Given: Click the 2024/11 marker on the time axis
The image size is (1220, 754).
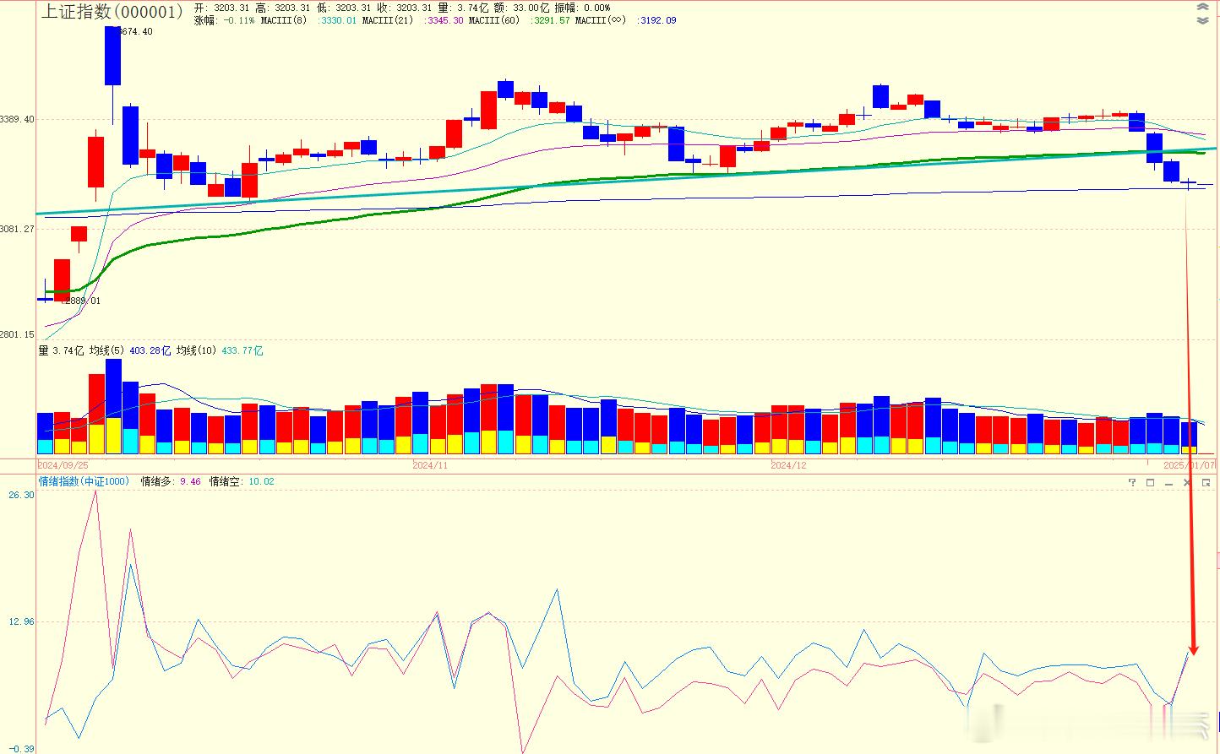Looking at the screenshot, I should (430, 465).
